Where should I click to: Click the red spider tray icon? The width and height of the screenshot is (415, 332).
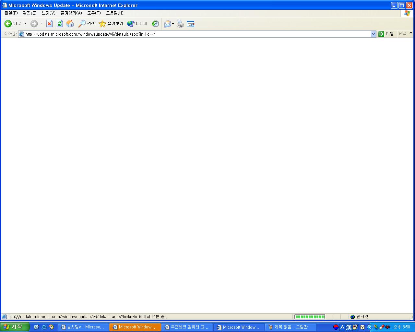pyautogui.click(x=388, y=327)
